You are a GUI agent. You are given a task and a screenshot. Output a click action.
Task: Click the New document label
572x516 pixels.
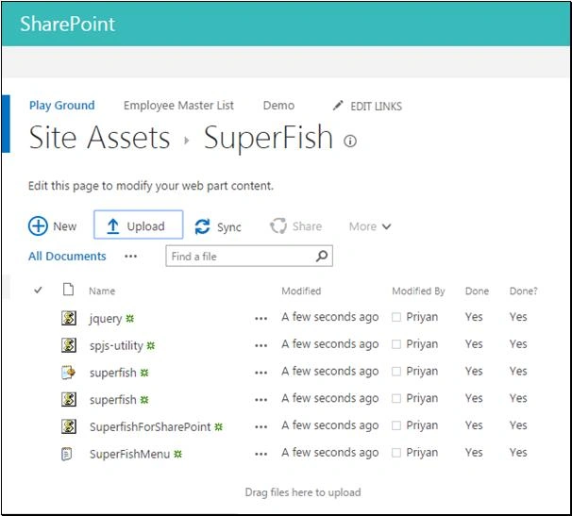tap(64, 226)
